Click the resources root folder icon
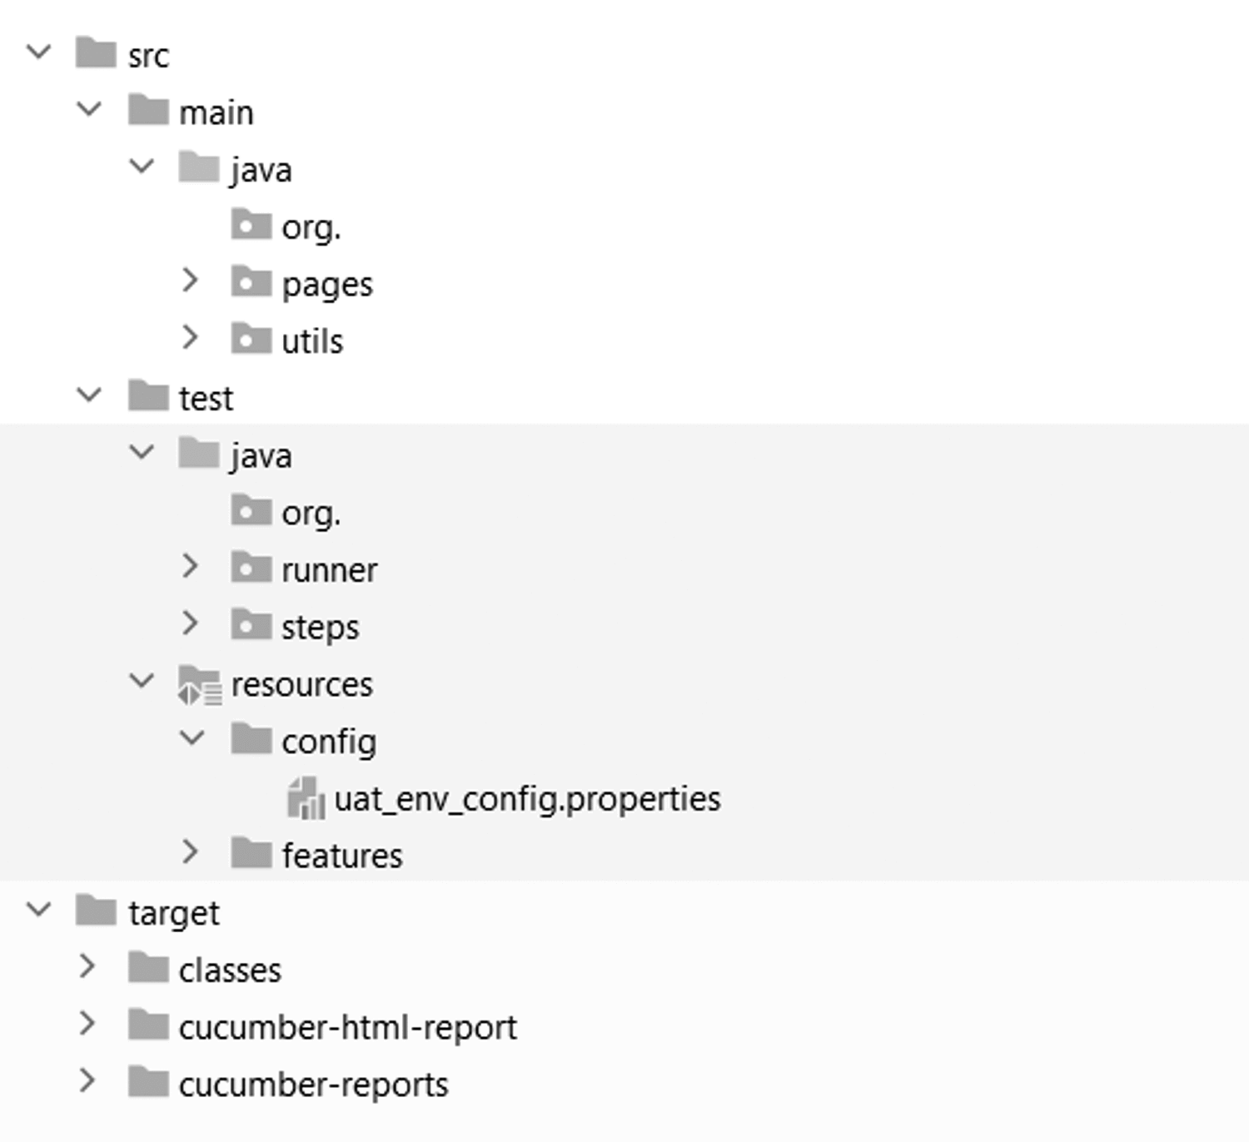 (x=200, y=685)
